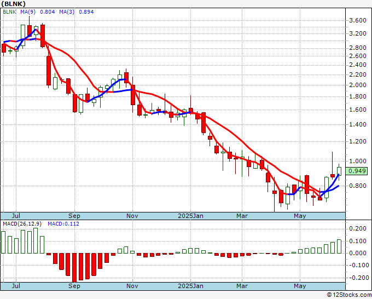Image resolution: width=372 pixels, height=299 pixels.
Task: Click the 0.100 MACD axis label
Action: (x=358, y=241)
